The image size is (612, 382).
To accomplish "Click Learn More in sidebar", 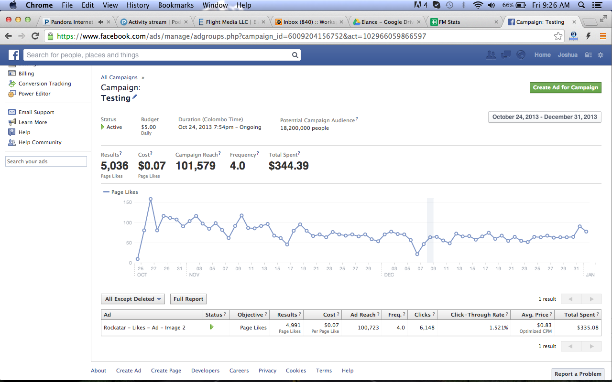I will [33, 122].
